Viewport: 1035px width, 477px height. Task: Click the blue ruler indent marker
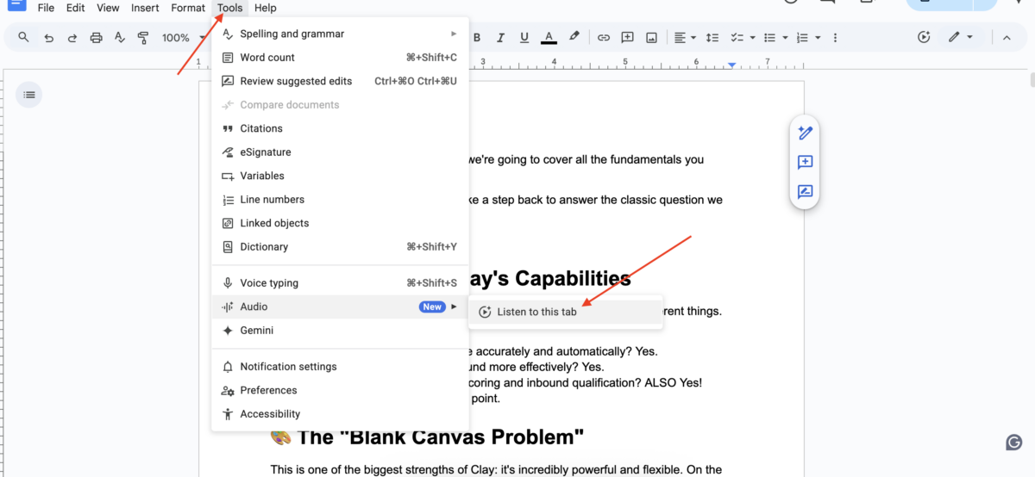point(731,65)
